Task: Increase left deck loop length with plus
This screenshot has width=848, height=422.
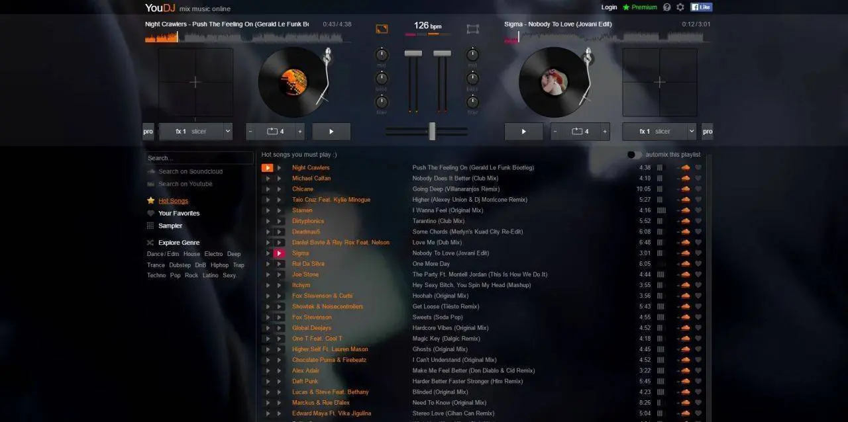Action: (x=300, y=132)
